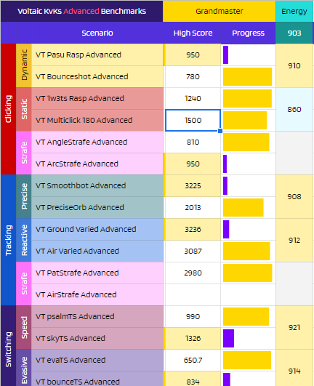Click the Pasu Rasp purple progress bar
The width and height of the screenshot is (314, 386).
pyautogui.click(x=225, y=55)
